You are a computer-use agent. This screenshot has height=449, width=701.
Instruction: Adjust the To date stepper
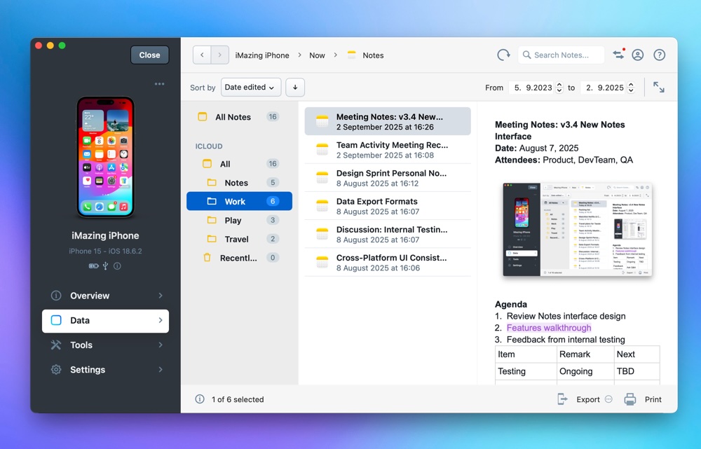631,88
